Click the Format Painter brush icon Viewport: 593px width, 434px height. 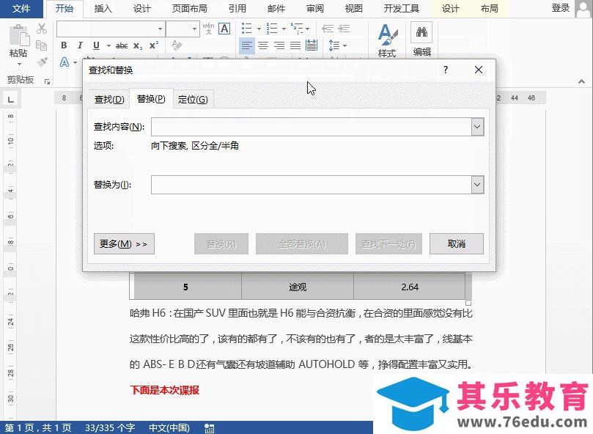coord(42,62)
